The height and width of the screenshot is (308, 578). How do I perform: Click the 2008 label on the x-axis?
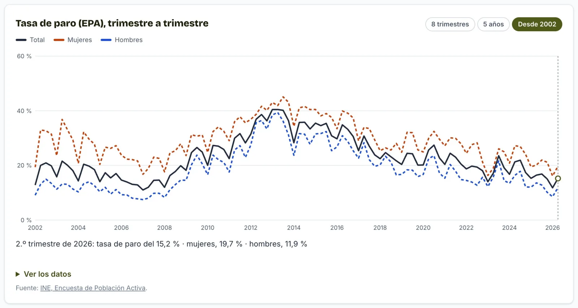[x=164, y=228]
